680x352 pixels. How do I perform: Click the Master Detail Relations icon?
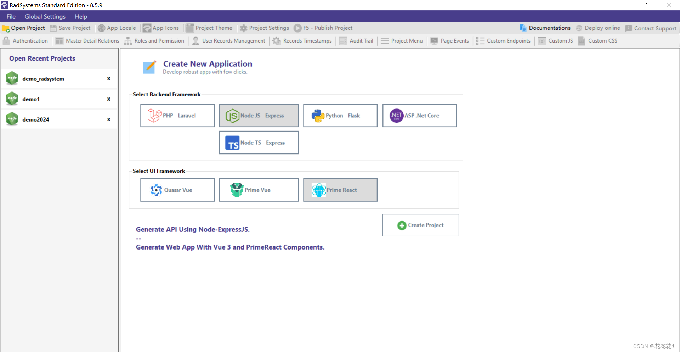click(59, 41)
